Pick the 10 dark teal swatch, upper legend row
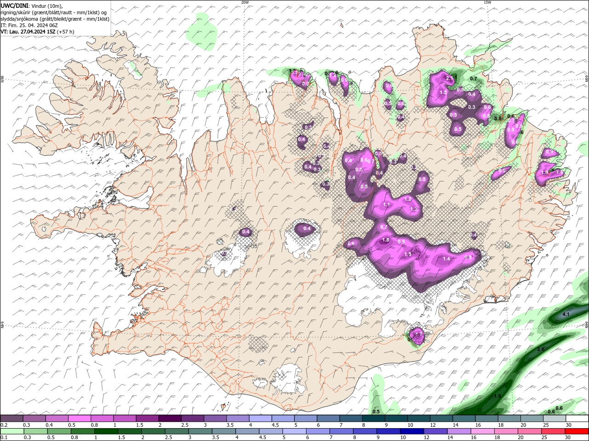 [x=419, y=418]
